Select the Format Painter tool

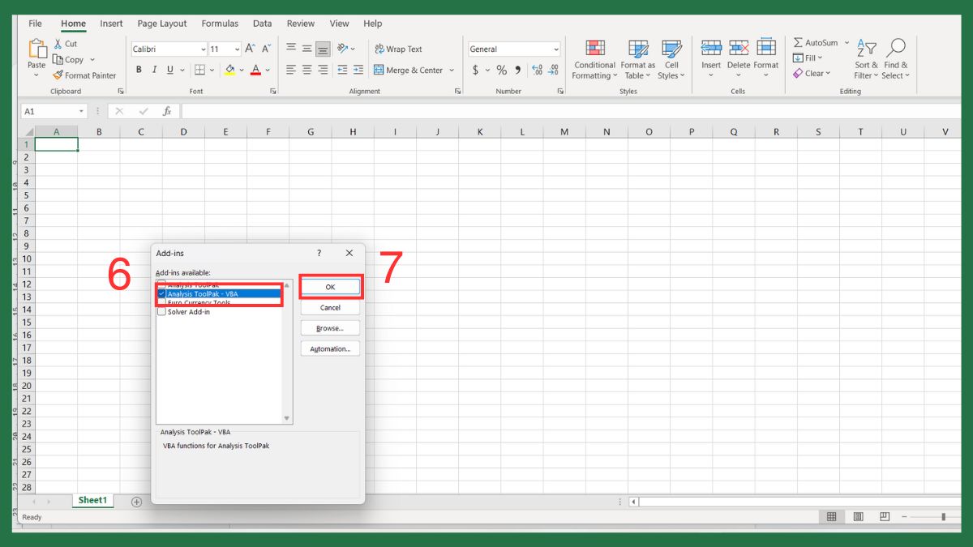[x=84, y=75]
